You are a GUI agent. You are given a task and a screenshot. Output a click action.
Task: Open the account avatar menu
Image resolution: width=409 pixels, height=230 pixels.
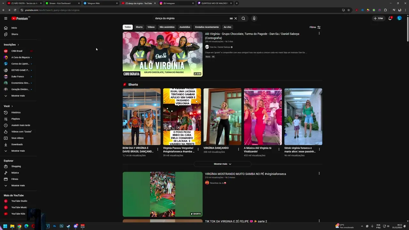point(399,18)
